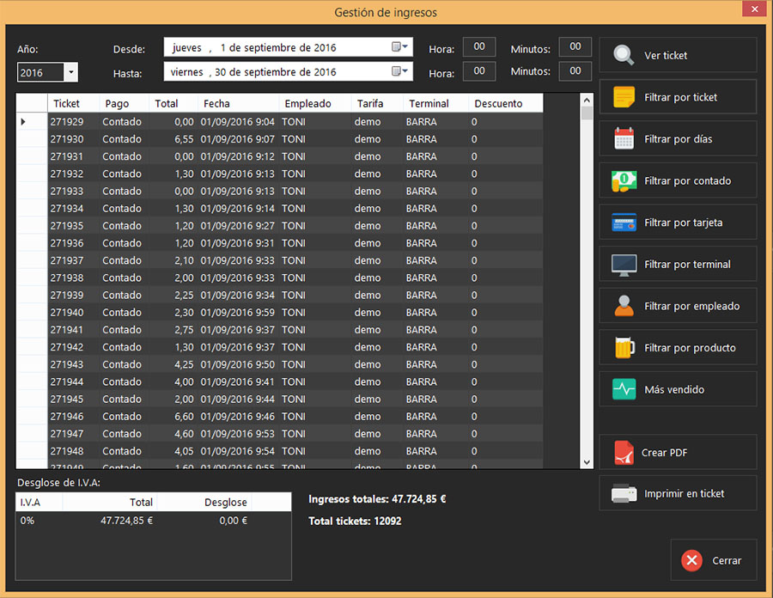Click the printer icon for Imprimir en ticket
The height and width of the screenshot is (598, 773).
pos(624,493)
